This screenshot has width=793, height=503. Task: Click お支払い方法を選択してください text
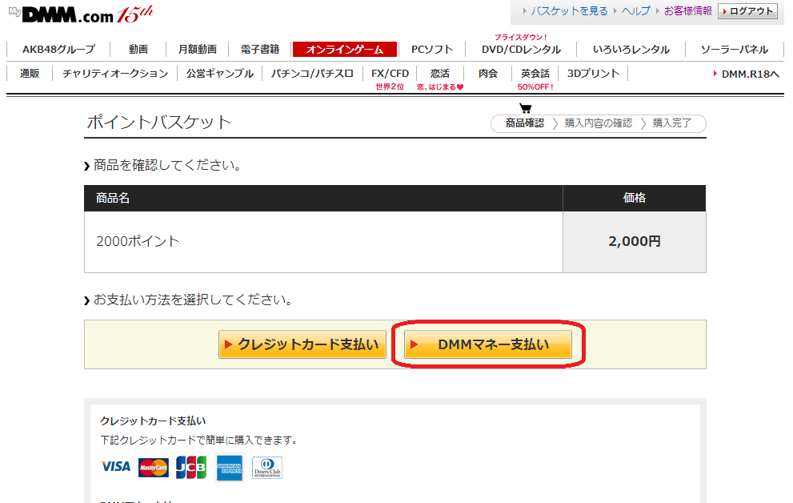[x=193, y=300]
